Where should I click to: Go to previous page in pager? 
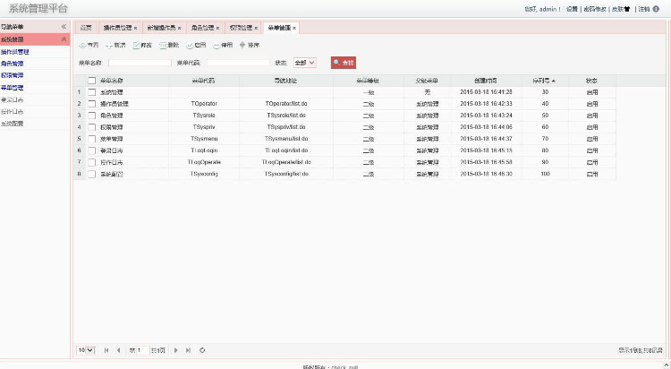point(118,350)
